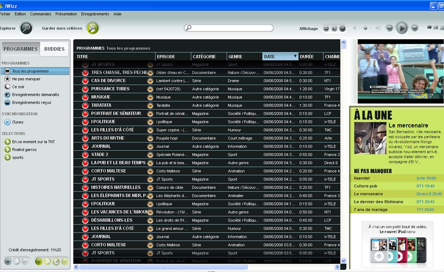Viewport: 444px width, 272px height.
Task: Toggle record button for PUISSANCE TUBES row
Action: (85, 89)
